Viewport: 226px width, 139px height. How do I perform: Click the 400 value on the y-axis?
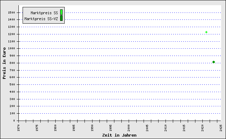click(x=12, y=92)
